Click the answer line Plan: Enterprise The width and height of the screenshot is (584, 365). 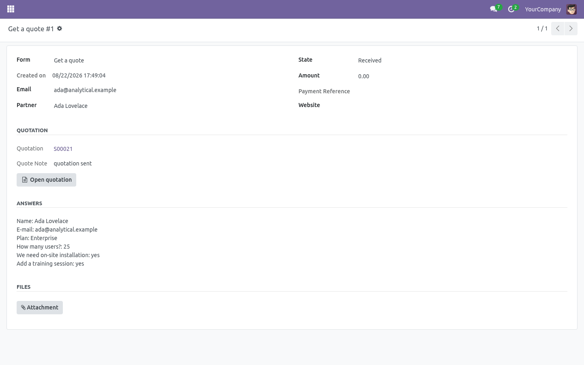pyautogui.click(x=37, y=238)
